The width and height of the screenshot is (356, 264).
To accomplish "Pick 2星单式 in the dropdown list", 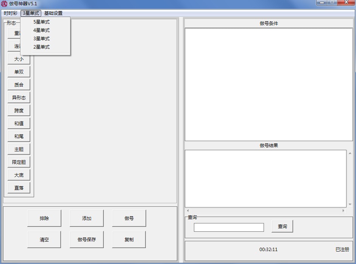I will [x=41, y=47].
